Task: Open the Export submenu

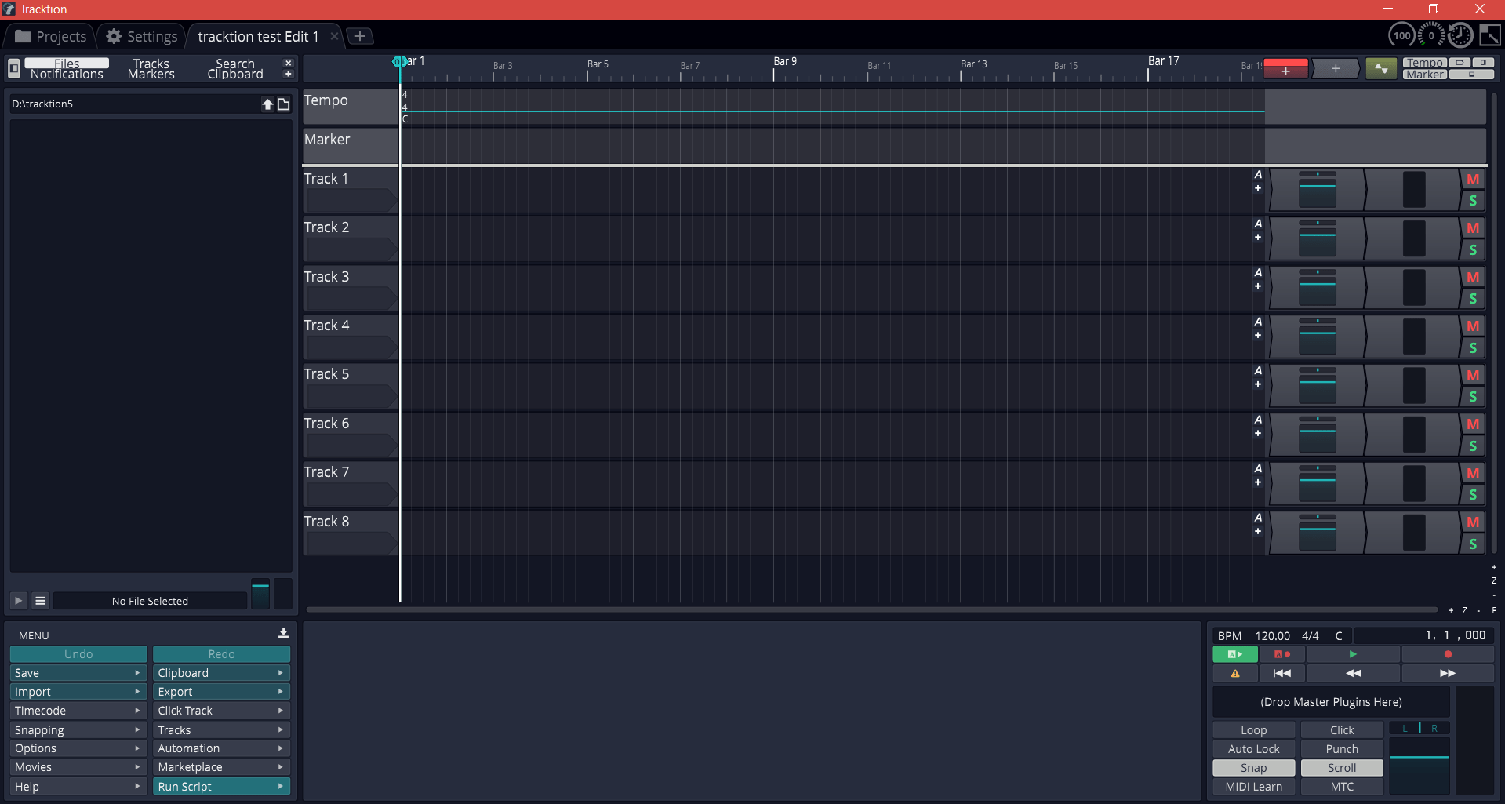Action: [221, 692]
